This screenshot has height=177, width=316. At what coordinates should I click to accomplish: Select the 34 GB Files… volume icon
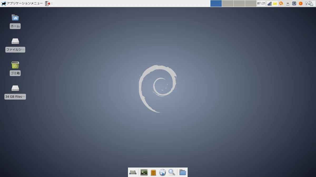(x=15, y=92)
